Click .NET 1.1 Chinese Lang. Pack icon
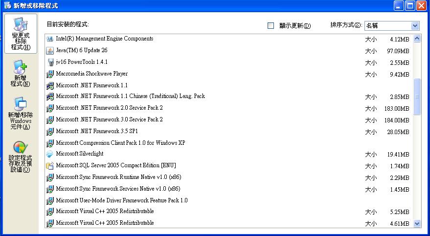 tap(50, 97)
